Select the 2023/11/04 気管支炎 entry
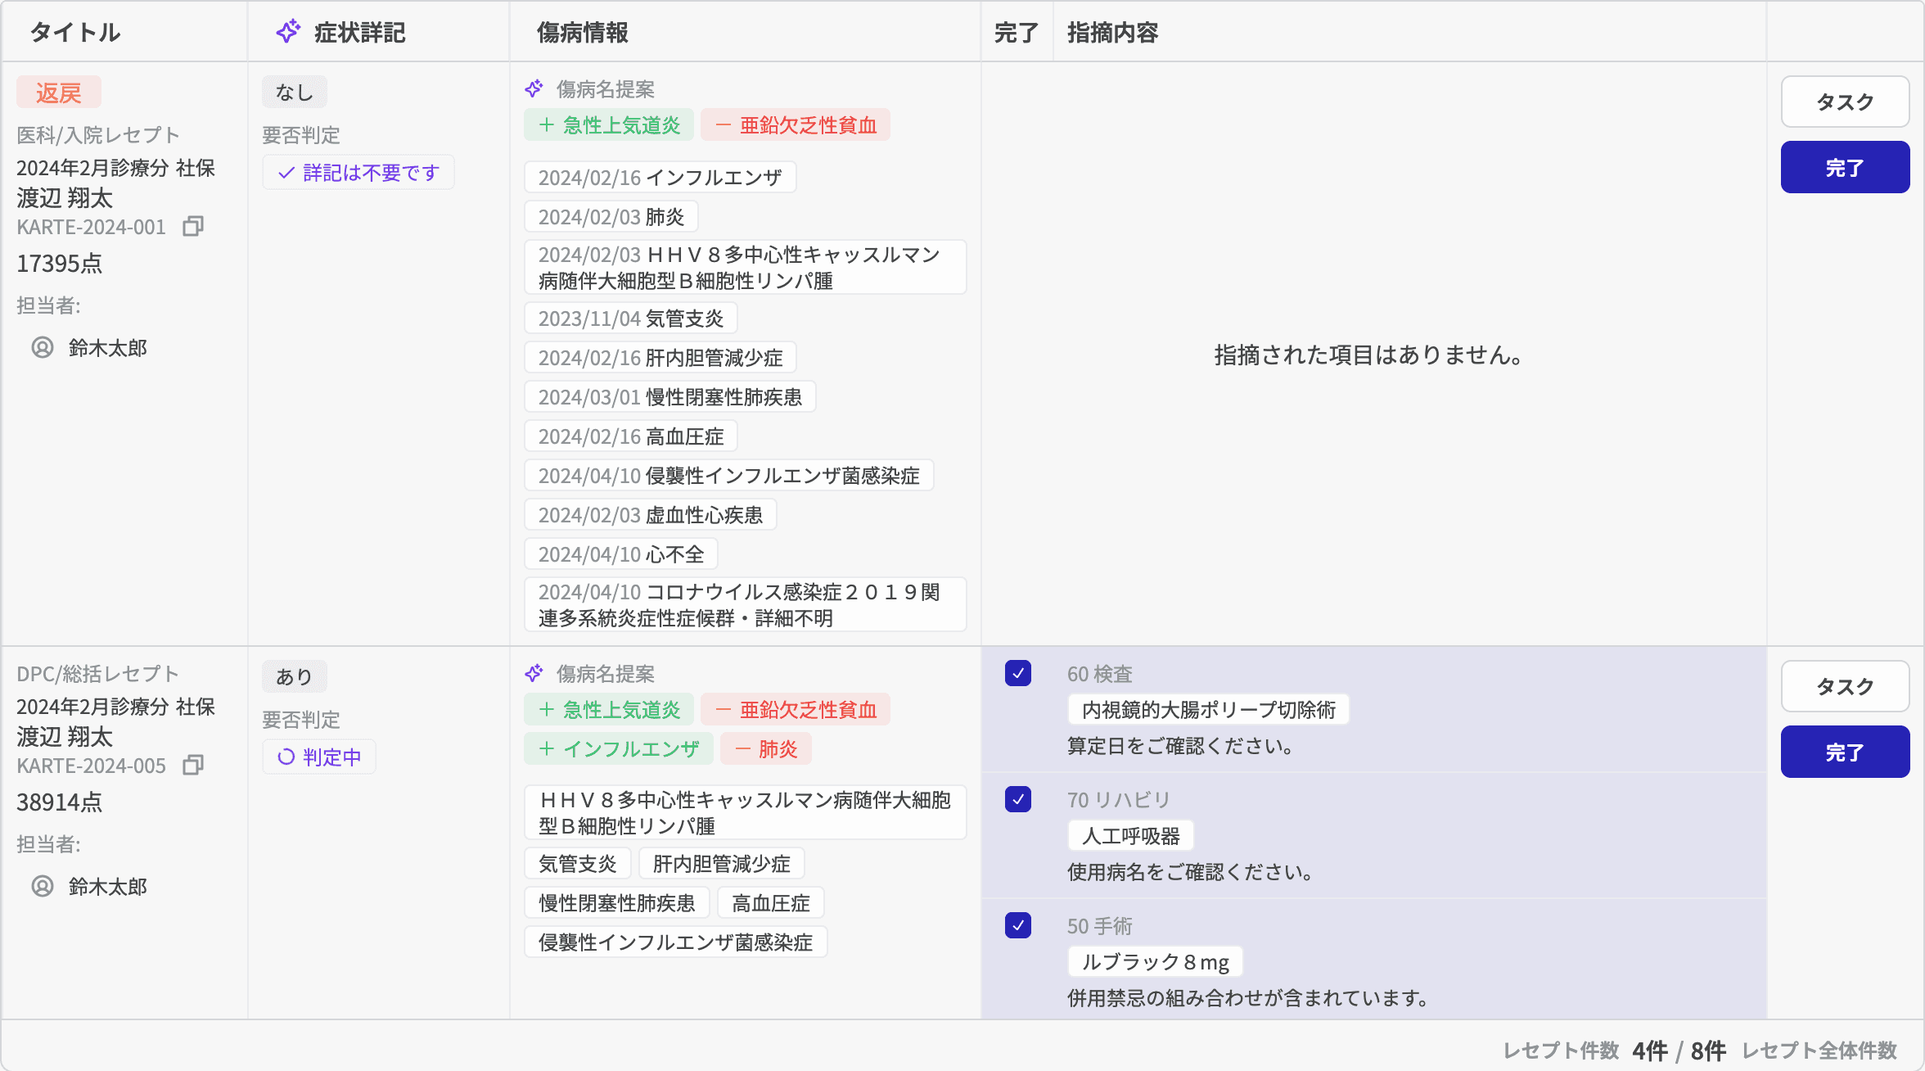The width and height of the screenshot is (1925, 1071). pos(631,319)
